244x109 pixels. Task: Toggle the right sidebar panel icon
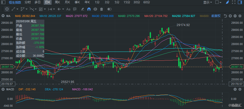point(240,2)
